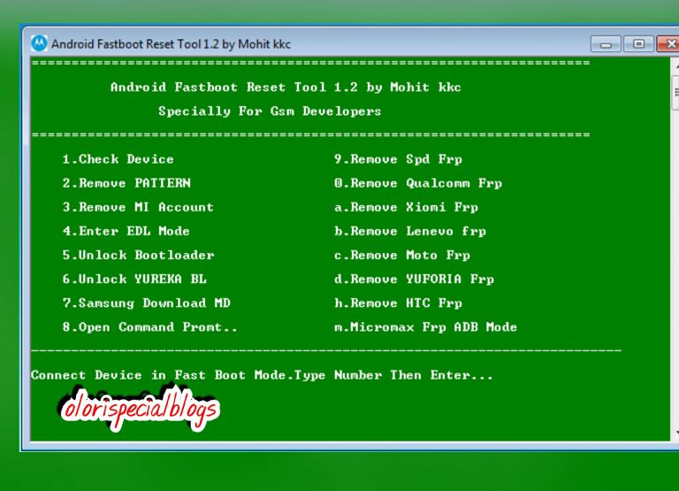
Task: Click the '4.Enter EDL Mode' option text
Action: 126,231
